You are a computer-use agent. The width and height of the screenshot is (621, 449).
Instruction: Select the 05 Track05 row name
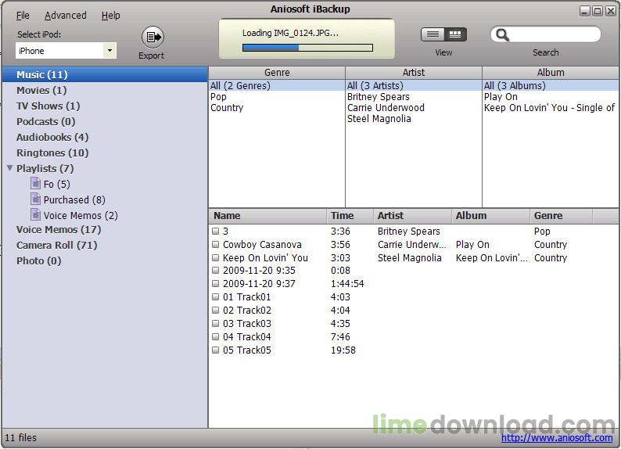tap(246, 350)
